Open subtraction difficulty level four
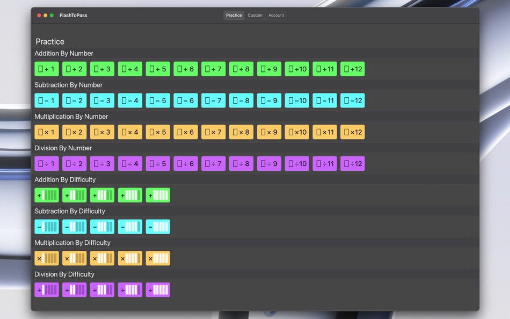The width and height of the screenshot is (510, 319). pyautogui.click(x=130, y=227)
